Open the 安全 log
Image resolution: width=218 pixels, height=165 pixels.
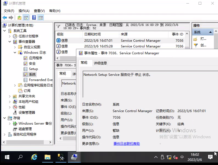tap(32, 64)
